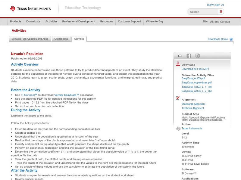Click the After the Activity heading
The image size is (241, 180).
(x=24, y=170)
